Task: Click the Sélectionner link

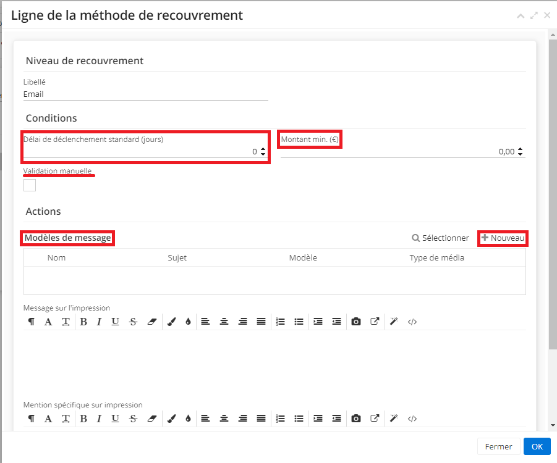Action: pos(440,238)
